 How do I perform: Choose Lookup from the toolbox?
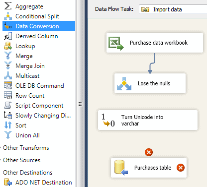pyautogui.click(x=25, y=46)
